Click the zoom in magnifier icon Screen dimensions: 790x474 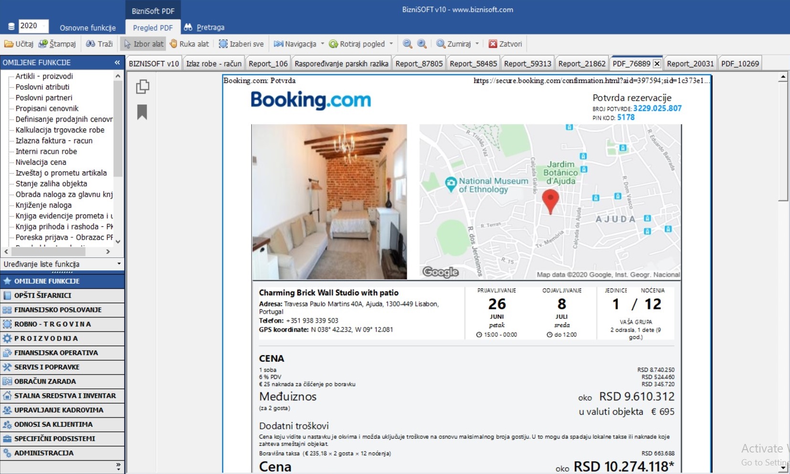pyautogui.click(x=422, y=44)
